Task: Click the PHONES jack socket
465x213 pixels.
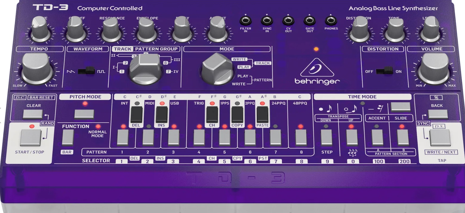Action: (x=331, y=21)
